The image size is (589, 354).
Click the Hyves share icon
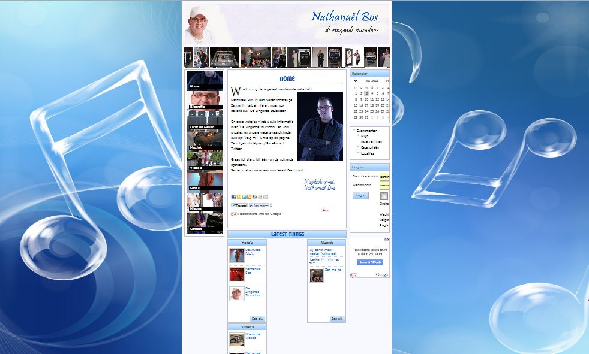click(239, 196)
